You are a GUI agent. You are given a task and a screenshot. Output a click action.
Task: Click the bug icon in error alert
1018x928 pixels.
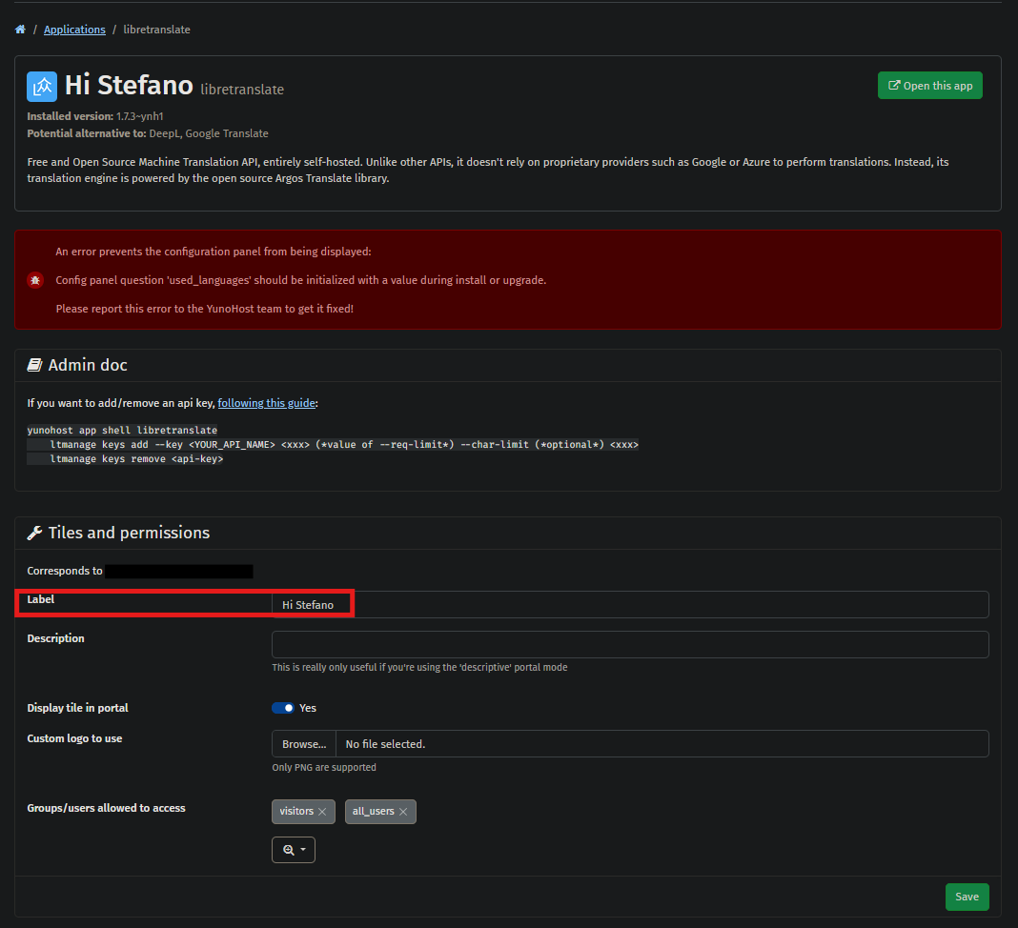coord(35,280)
